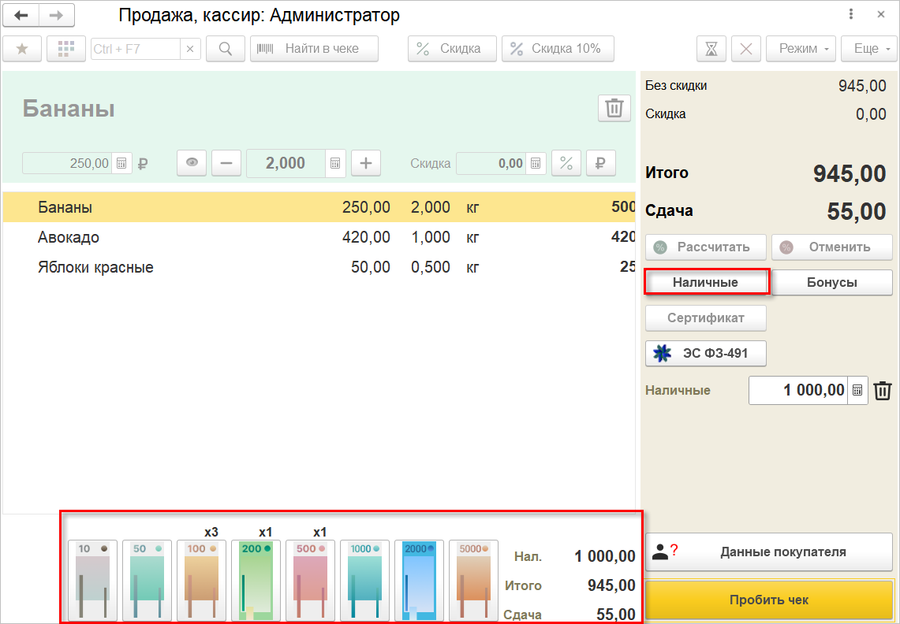
Task: Open calculator for the 250,00 price field
Action: point(122,164)
